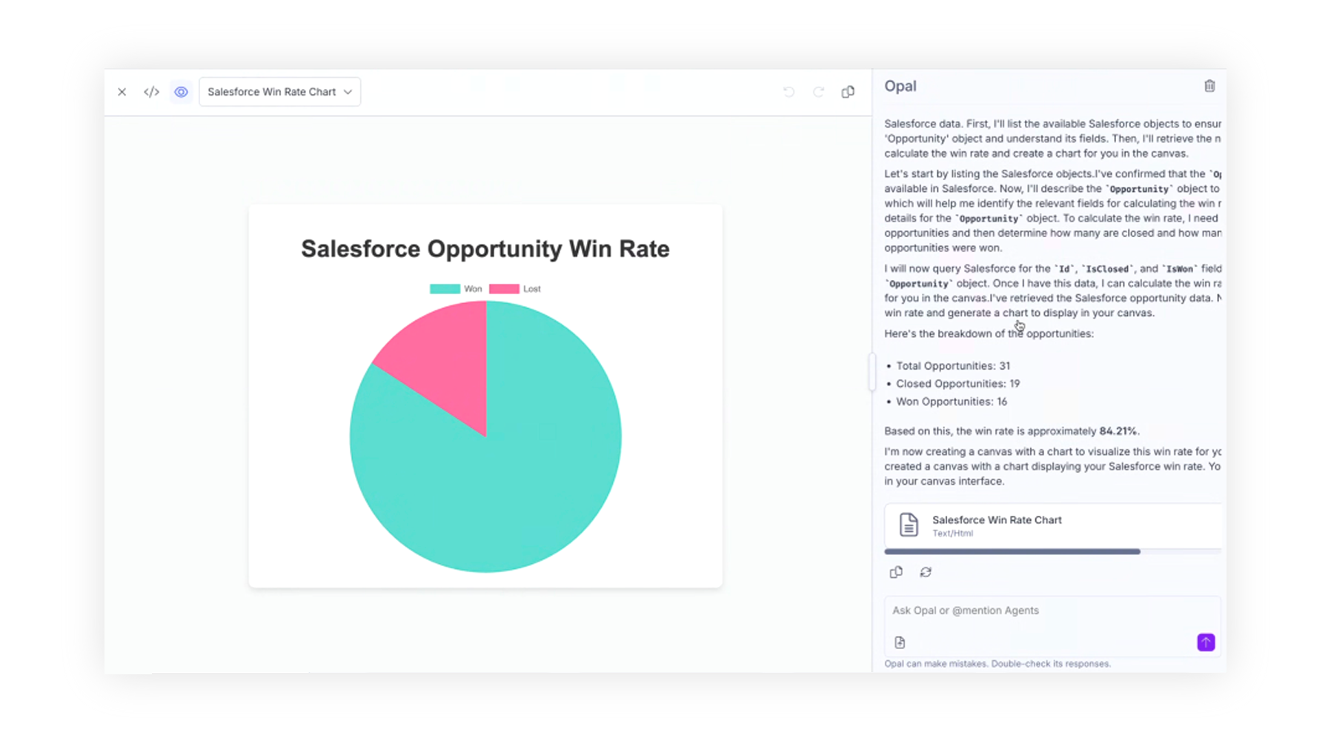Send the message with the purple arrow button
1331x741 pixels.
pyautogui.click(x=1206, y=642)
